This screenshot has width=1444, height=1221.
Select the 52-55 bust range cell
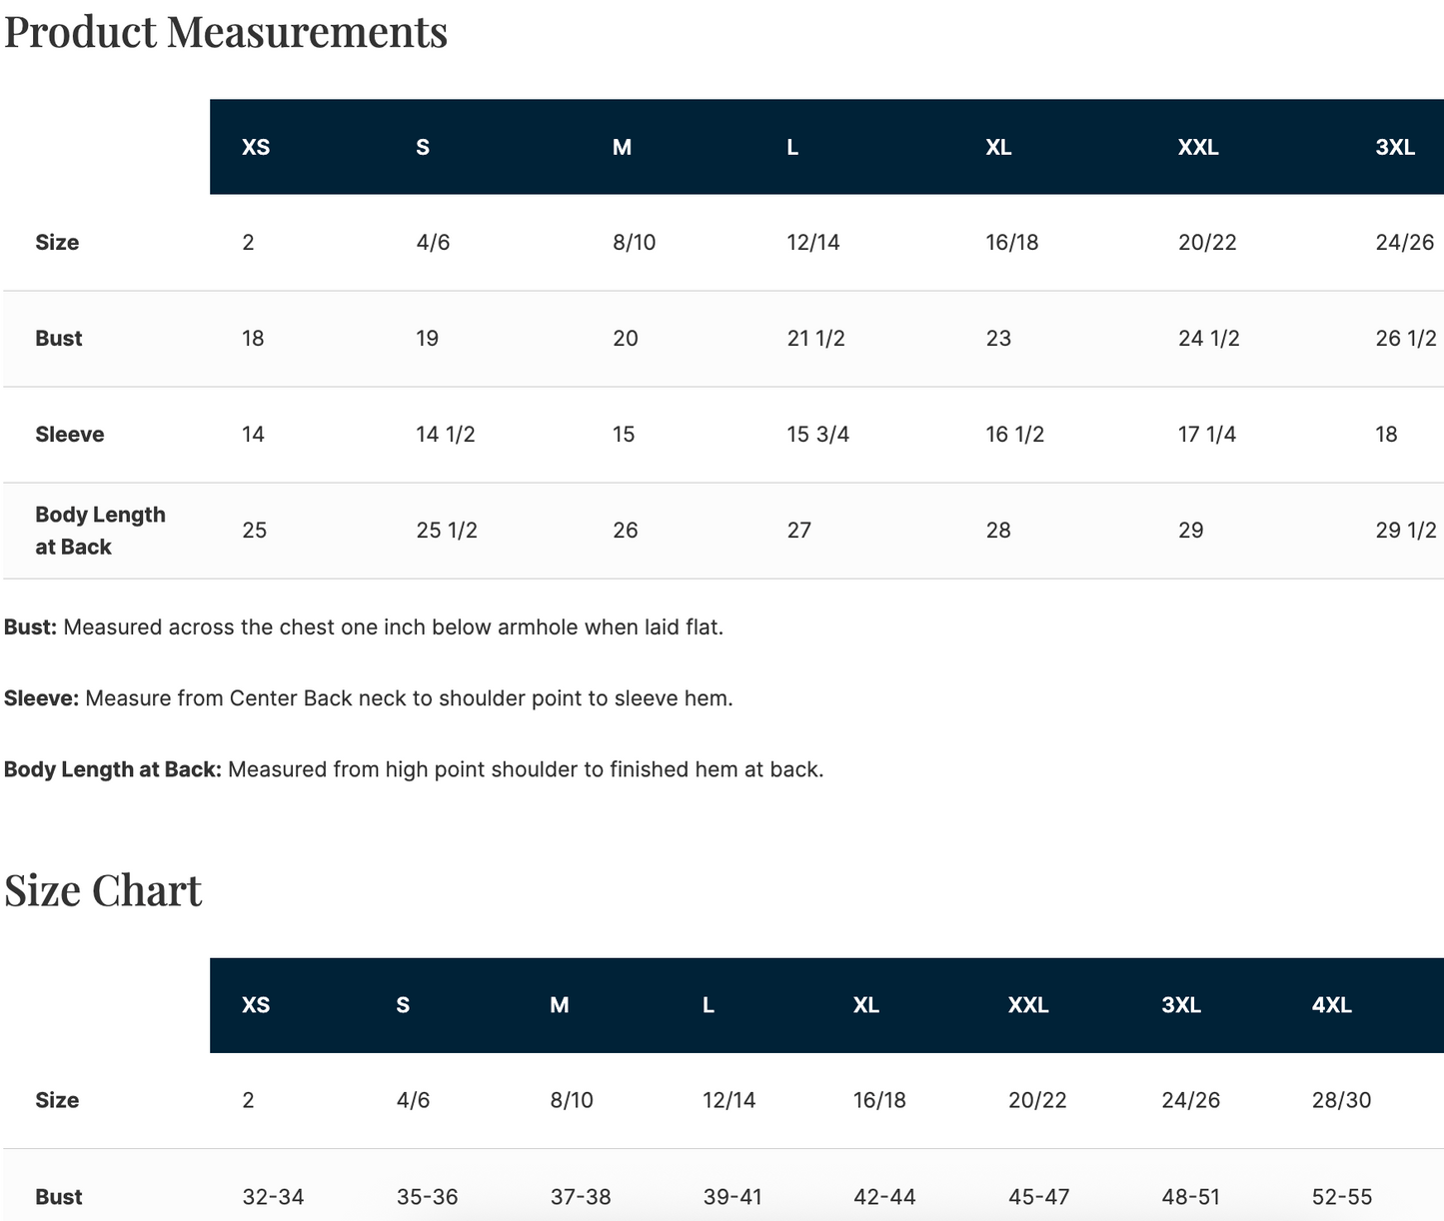pos(1341,1197)
